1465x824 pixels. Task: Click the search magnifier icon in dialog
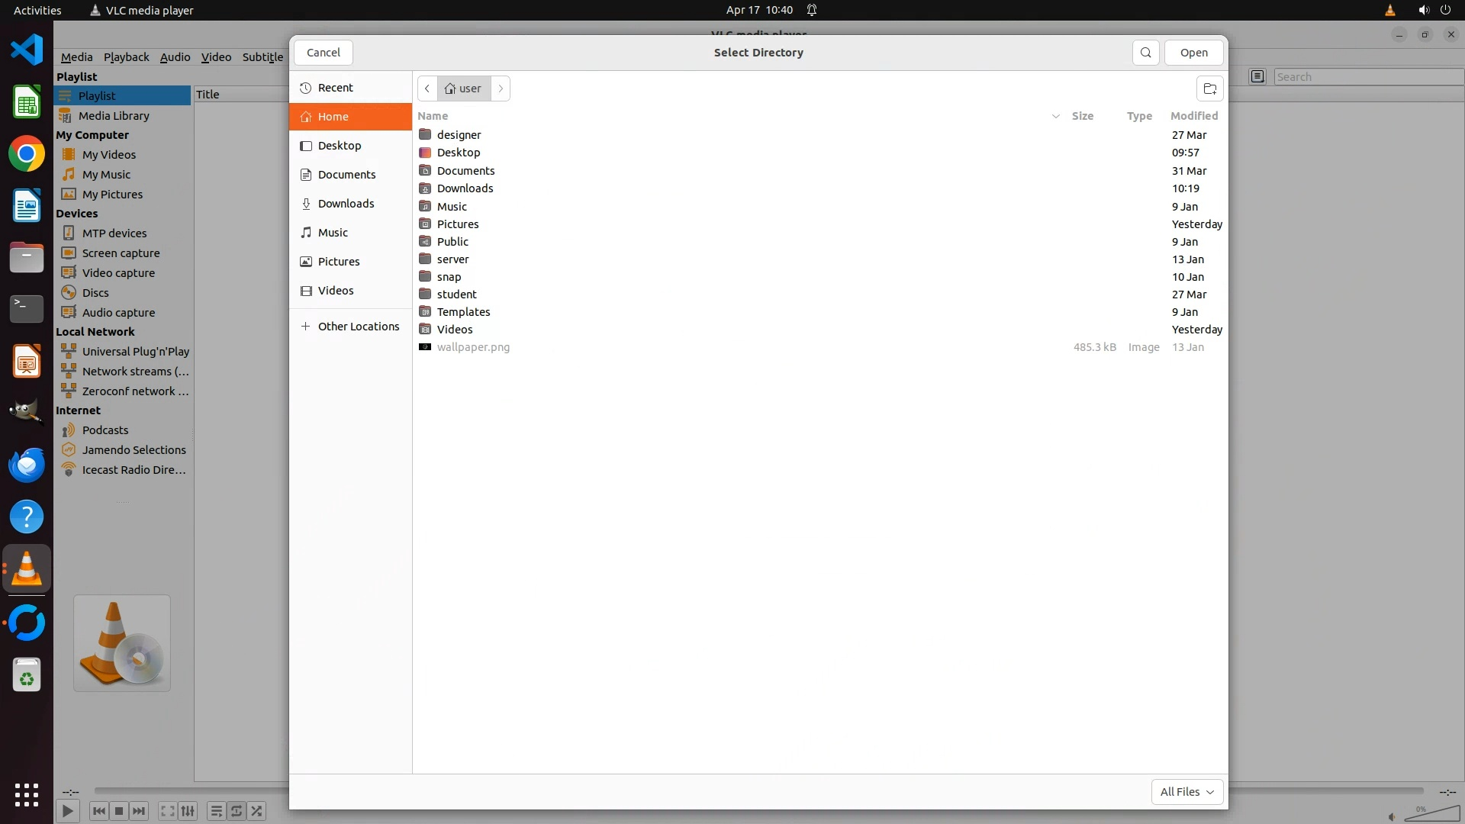(1145, 53)
